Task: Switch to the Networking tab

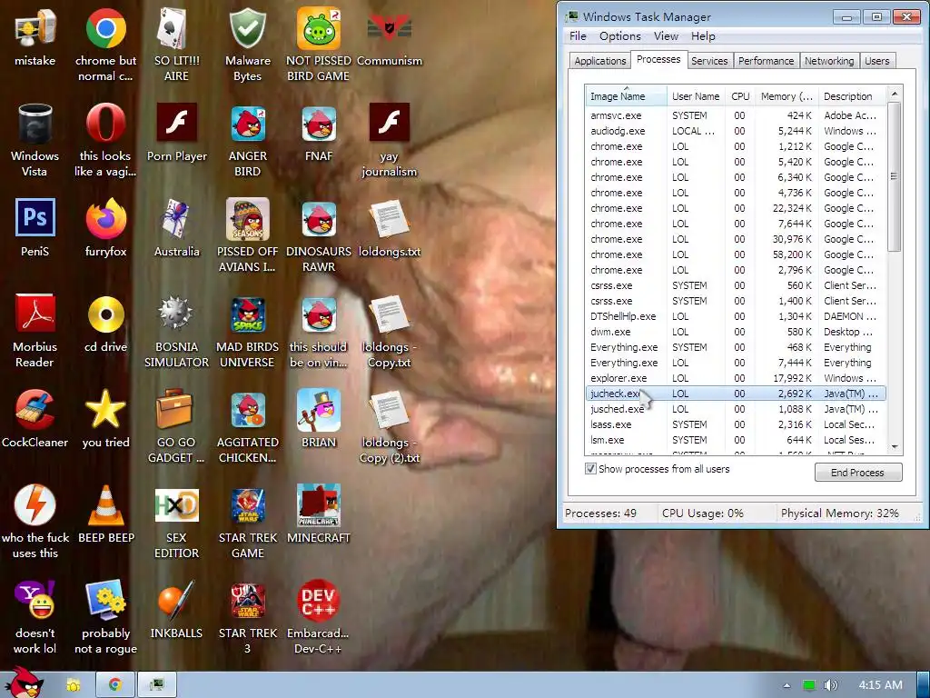Action: 829,61
